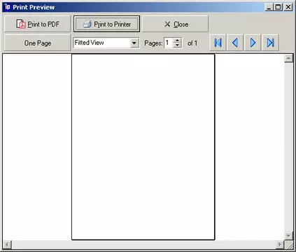Click the vertical scrollbar up arrow
The height and width of the screenshot is (252, 296).
coord(288,58)
